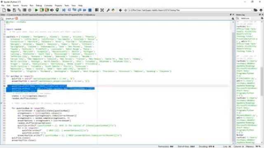Click the 'capitals = {' dictionary line
This screenshot has height=148, width=264.
51,37
